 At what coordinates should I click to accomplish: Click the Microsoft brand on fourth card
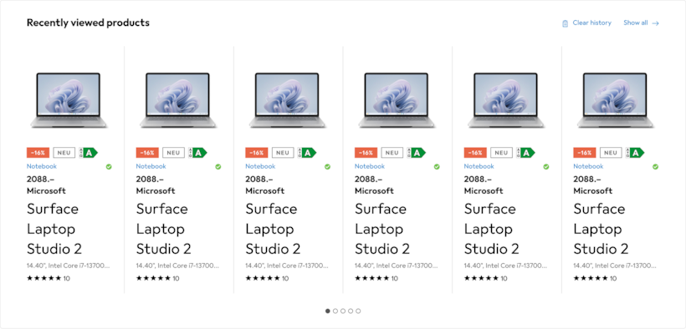coord(374,191)
